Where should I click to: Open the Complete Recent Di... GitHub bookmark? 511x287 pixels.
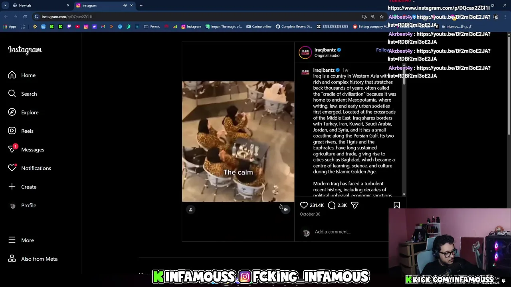pyautogui.click(x=294, y=27)
